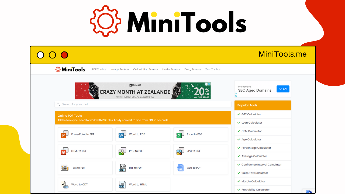Expand the PDF Tools menu
The image size is (345, 194).
[x=99, y=69]
